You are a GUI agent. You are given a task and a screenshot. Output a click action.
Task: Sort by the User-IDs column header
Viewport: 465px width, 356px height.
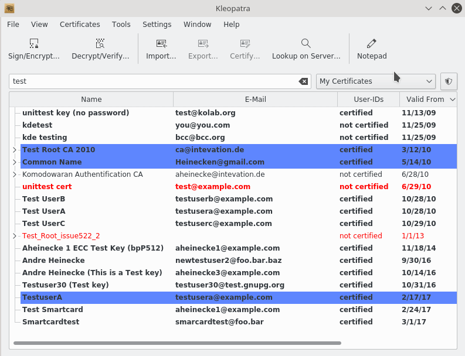point(369,99)
